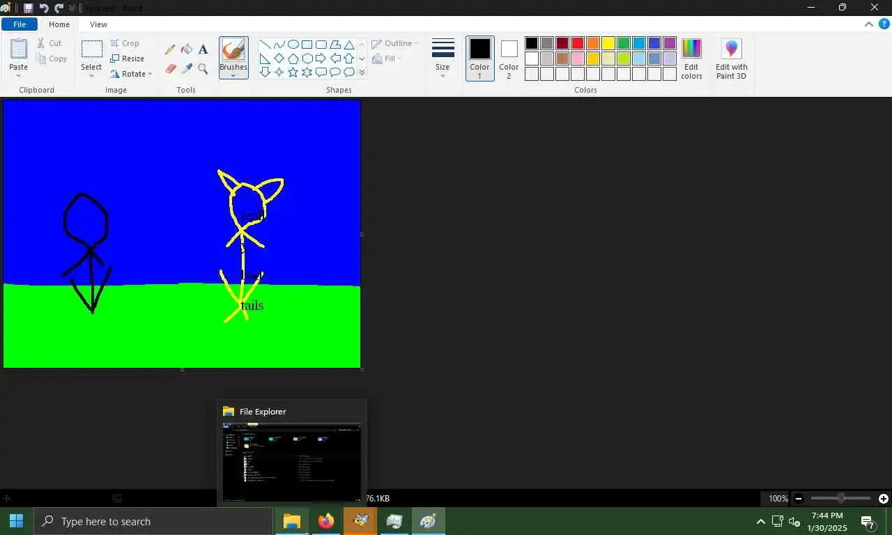Open the shape Outline dropdown
Viewport: 892px width, 535px height.
pyautogui.click(x=395, y=43)
